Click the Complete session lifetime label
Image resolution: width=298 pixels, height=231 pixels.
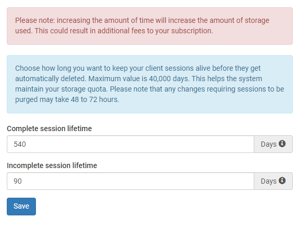49,129
